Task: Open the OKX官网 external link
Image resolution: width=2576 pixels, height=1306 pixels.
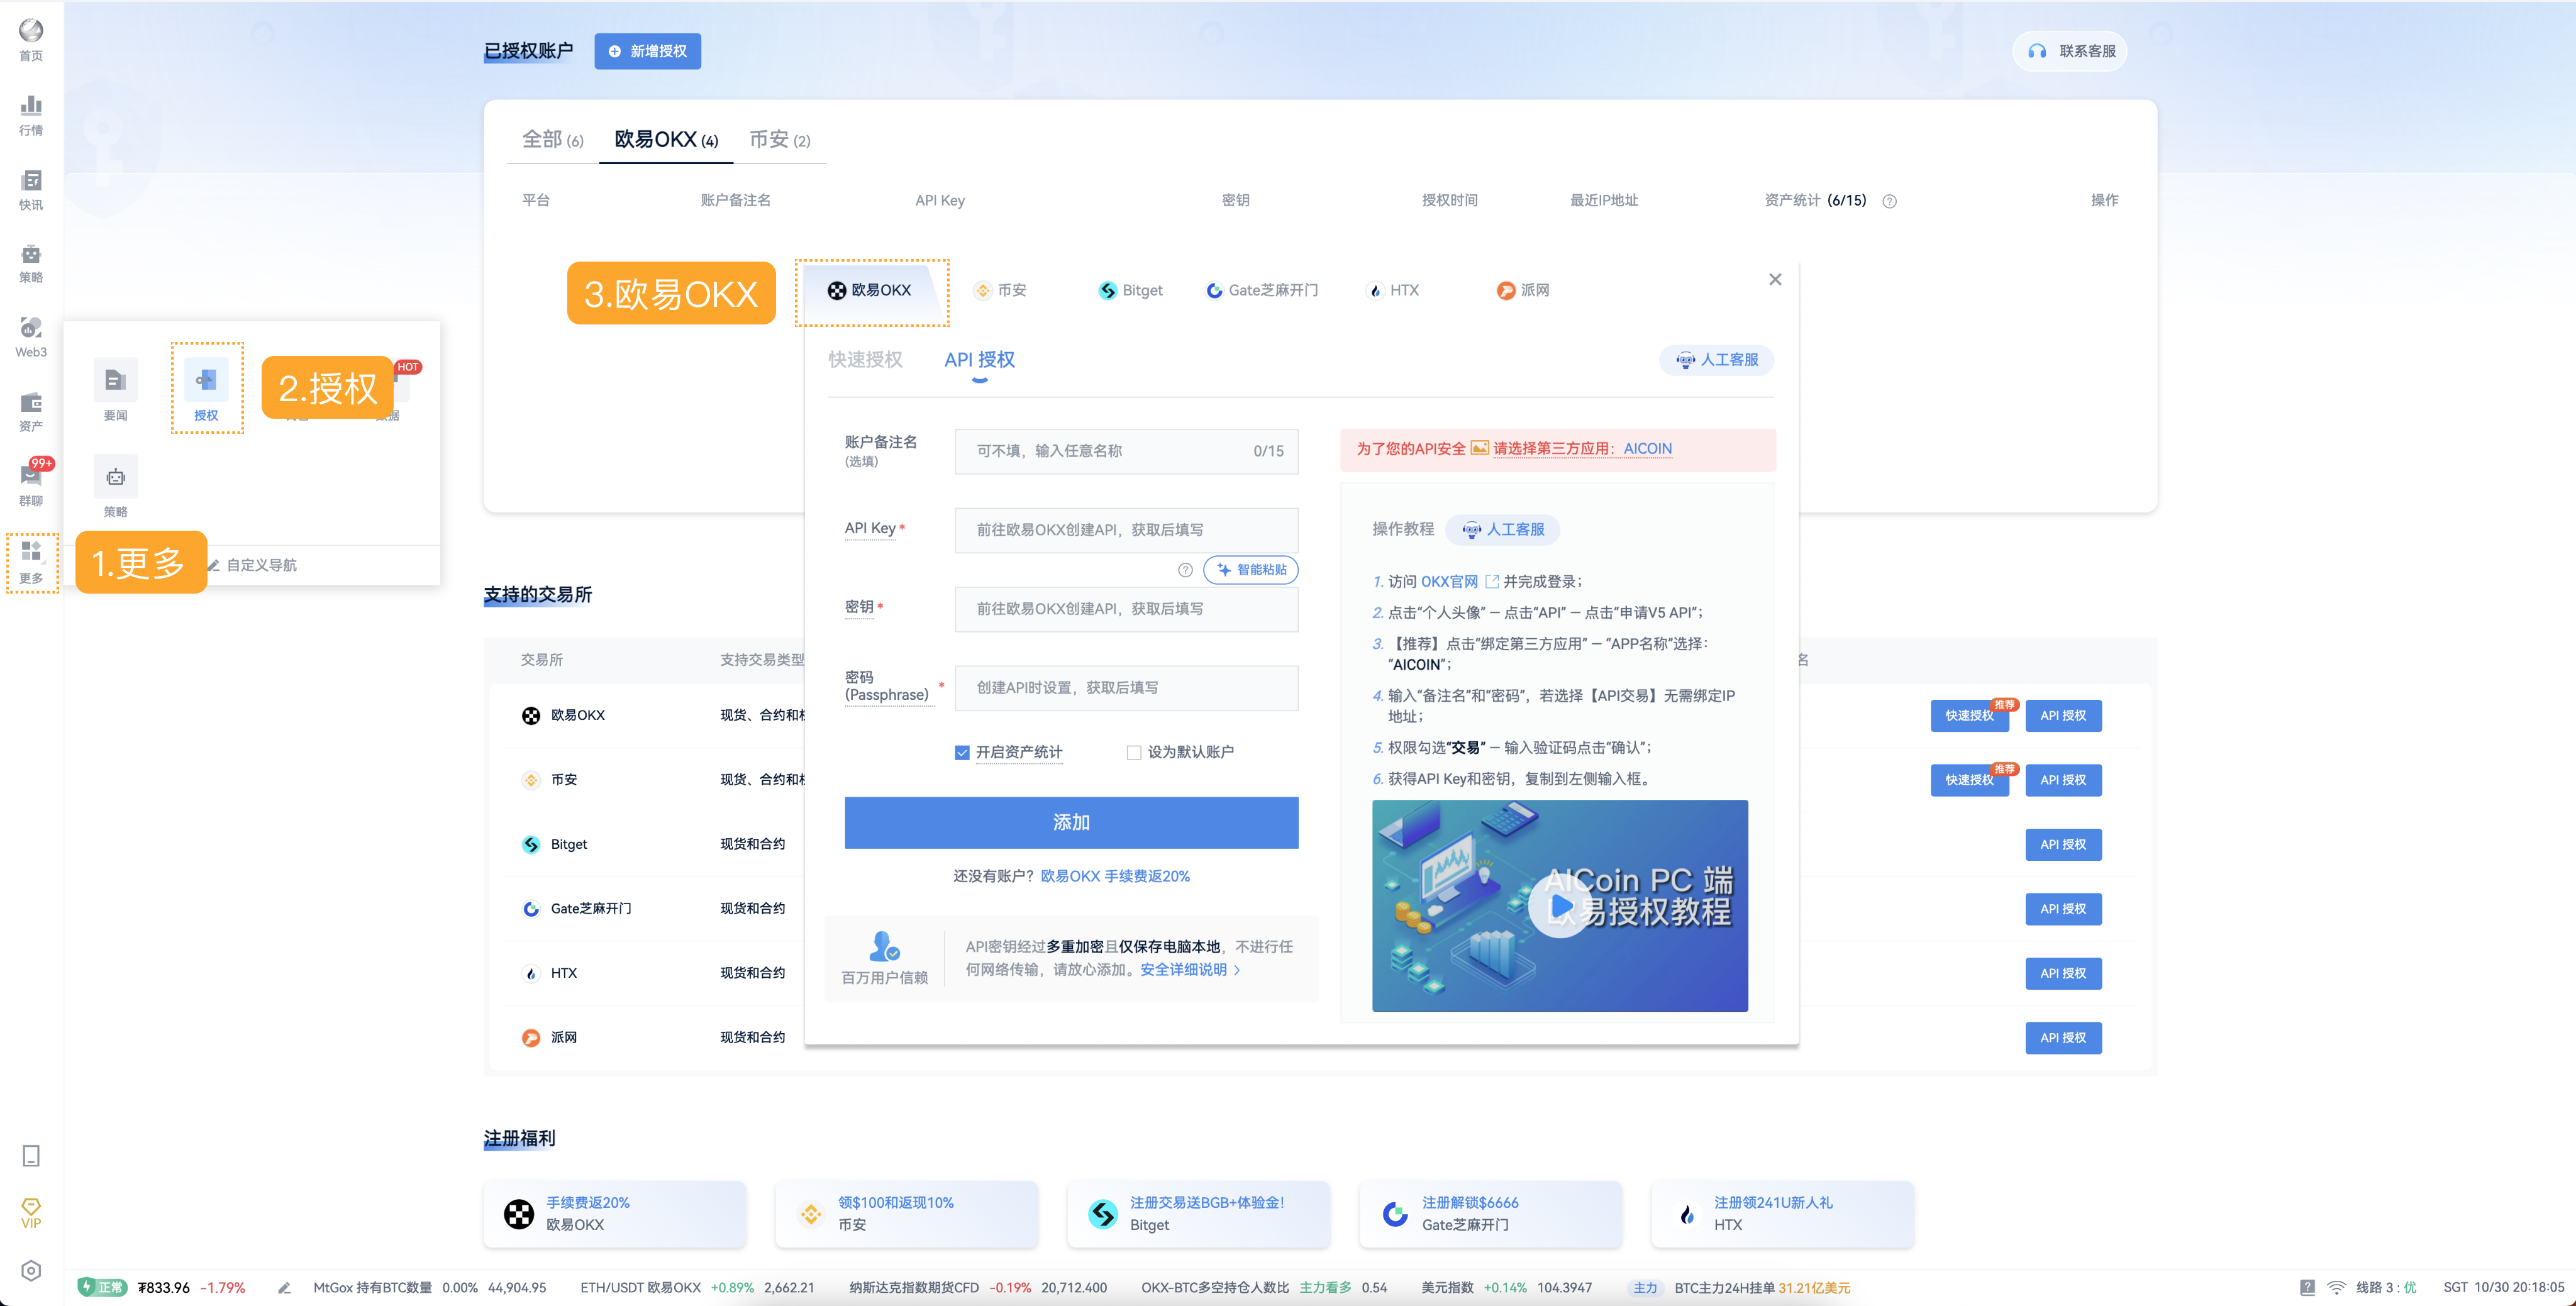Action: click(1459, 582)
